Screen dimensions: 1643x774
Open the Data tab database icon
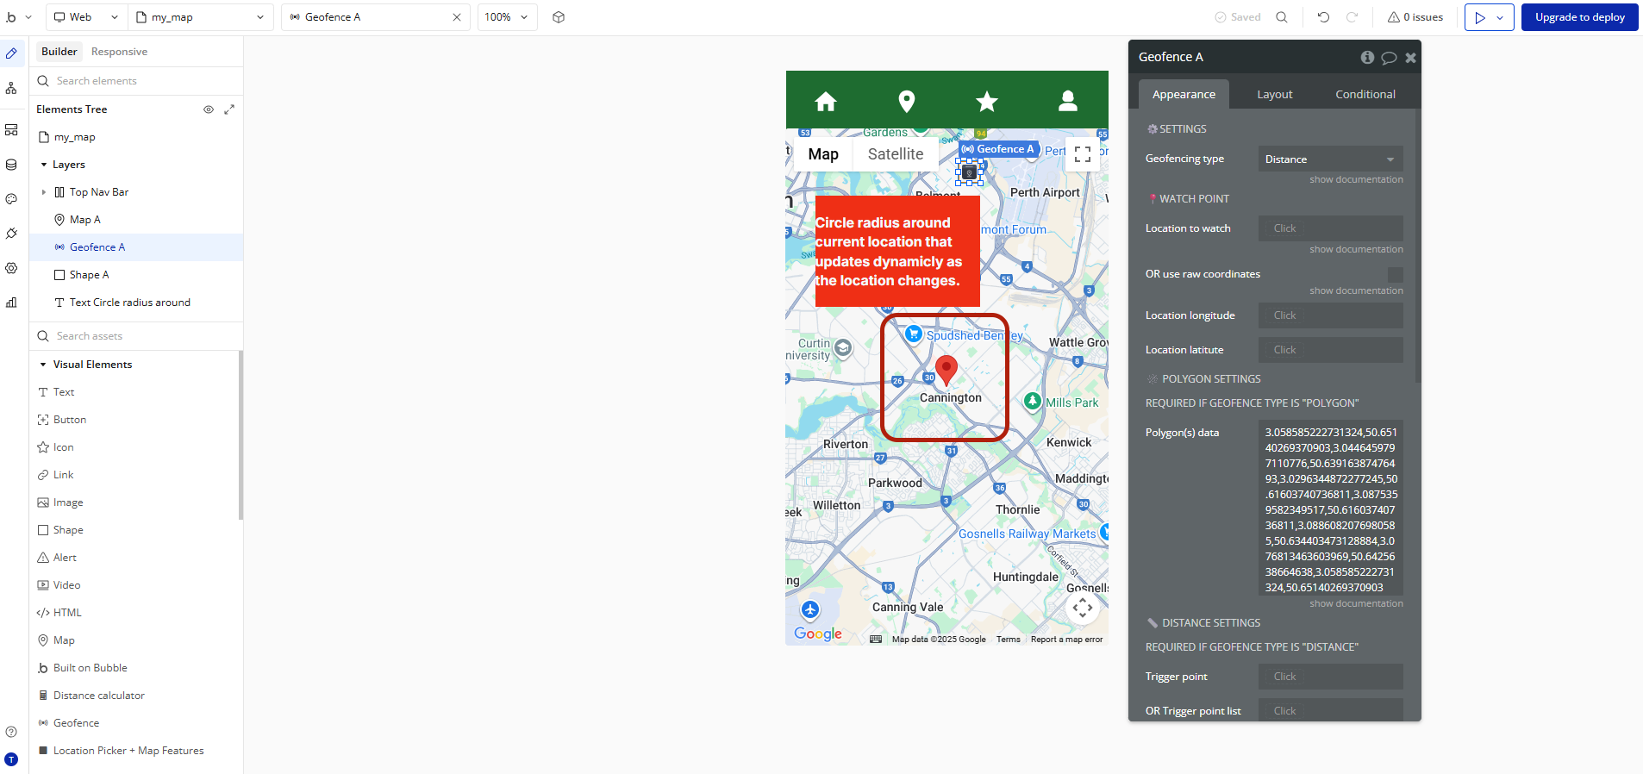pyautogui.click(x=11, y=165)
